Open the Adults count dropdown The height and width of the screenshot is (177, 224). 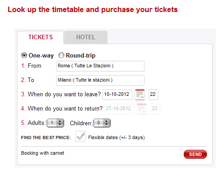pyautogui.click(x=56, y=123)
